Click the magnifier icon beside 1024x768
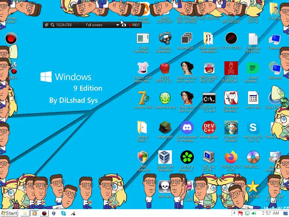 coord(52,25)
